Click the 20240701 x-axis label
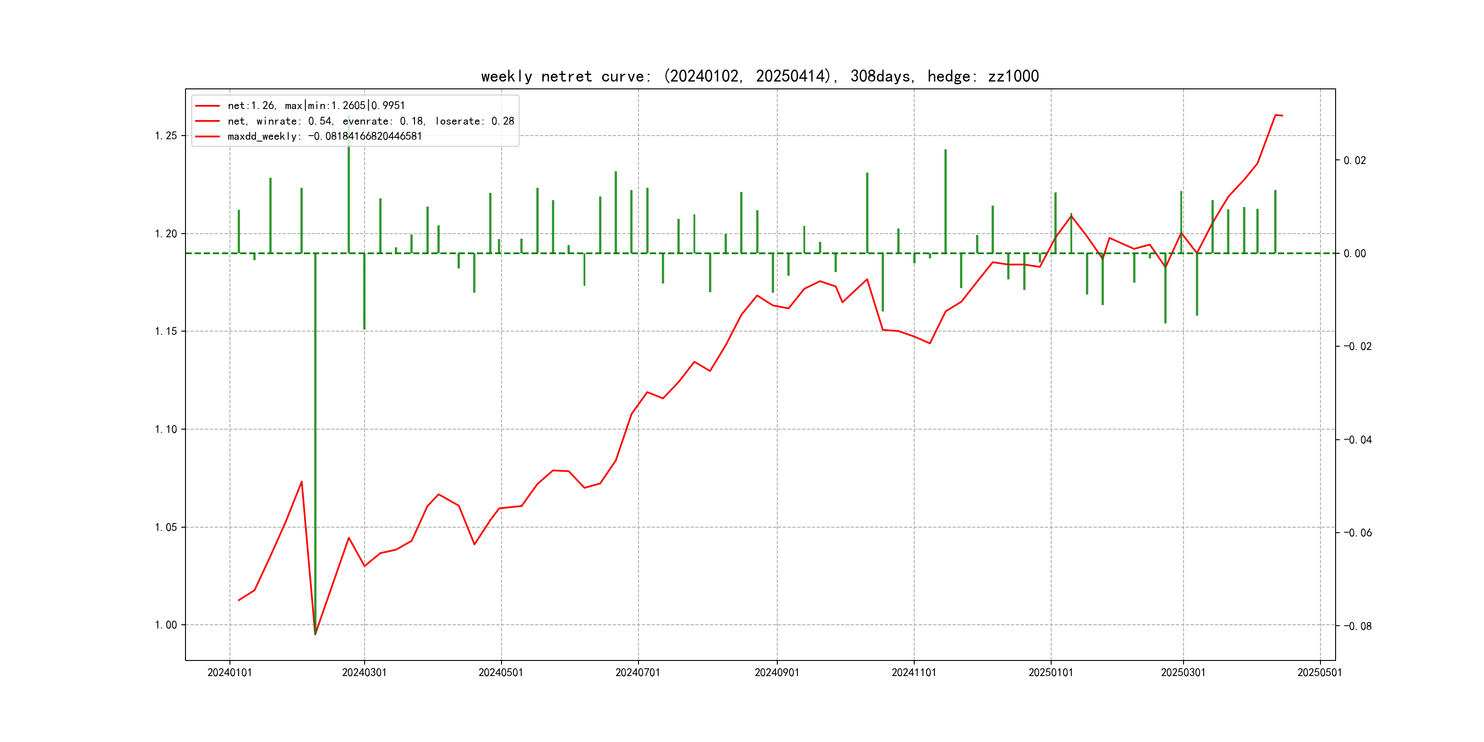 637,672
